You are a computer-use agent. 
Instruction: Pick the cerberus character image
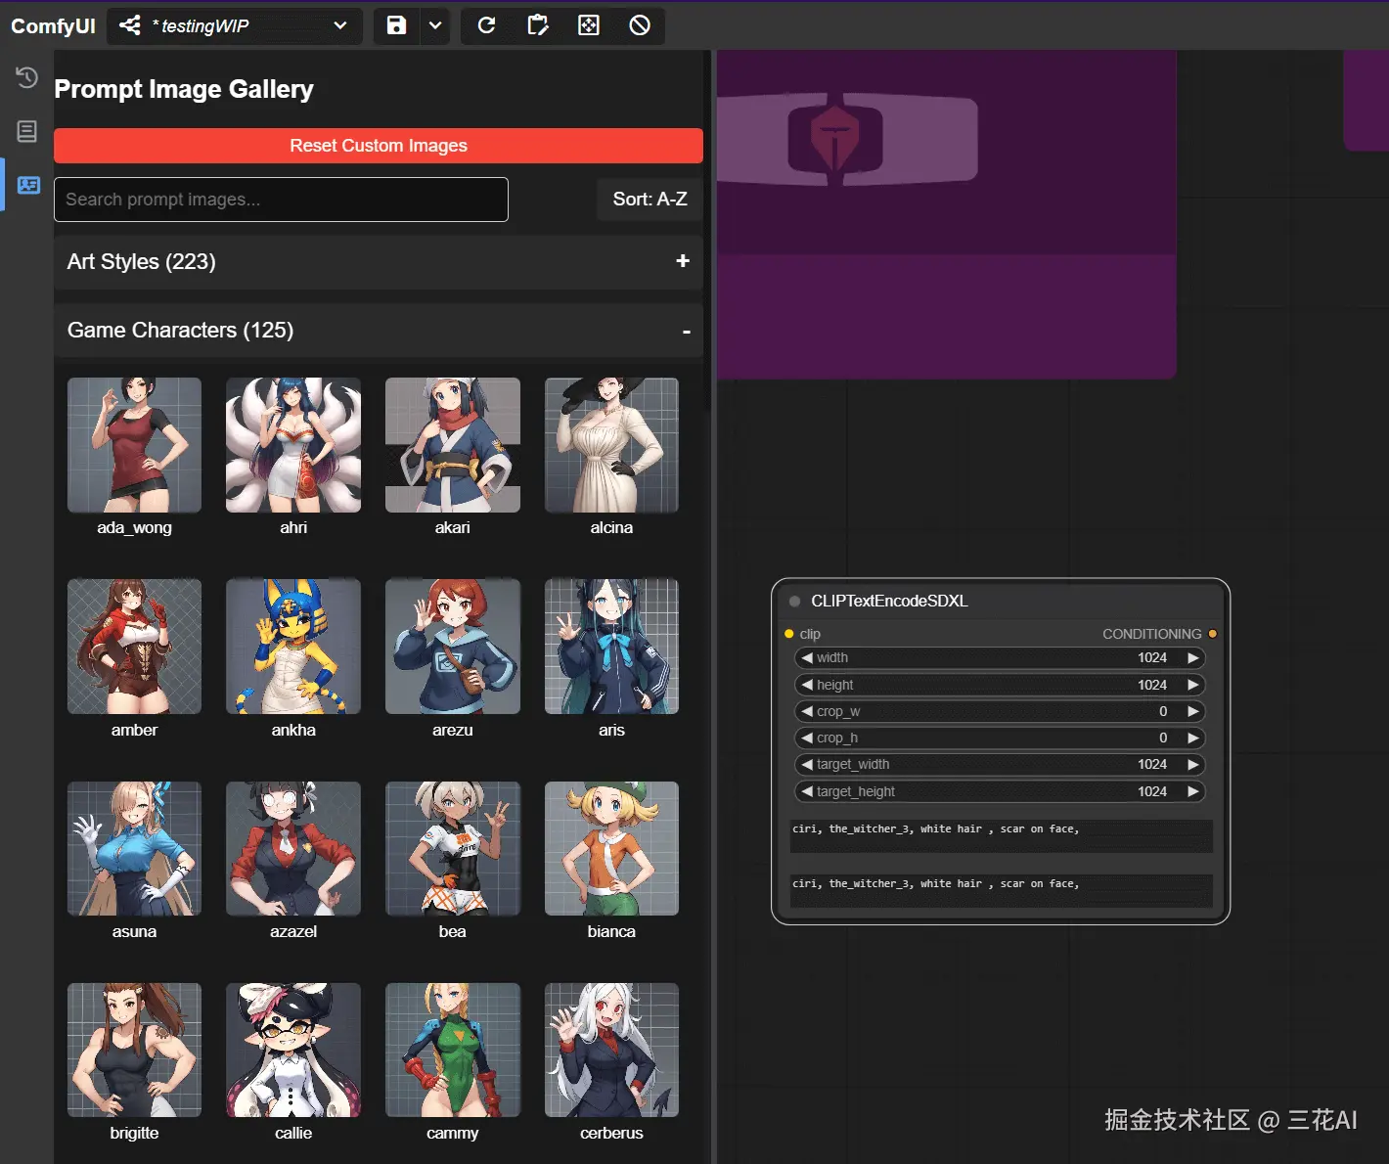click(x=611, y=1050)
